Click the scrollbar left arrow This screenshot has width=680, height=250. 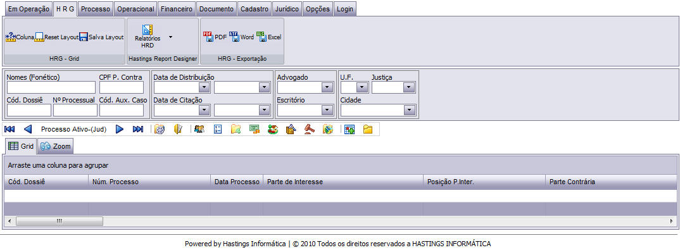pos(9,221)
